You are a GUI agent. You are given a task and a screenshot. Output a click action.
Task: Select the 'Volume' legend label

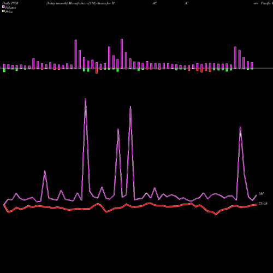tap(10, 8)
